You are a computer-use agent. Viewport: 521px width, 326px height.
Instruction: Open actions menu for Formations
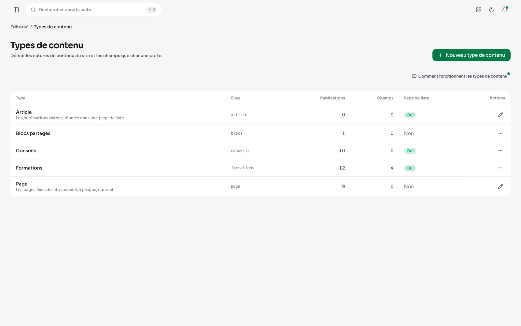pyautogui.click(x=500, y=168)
